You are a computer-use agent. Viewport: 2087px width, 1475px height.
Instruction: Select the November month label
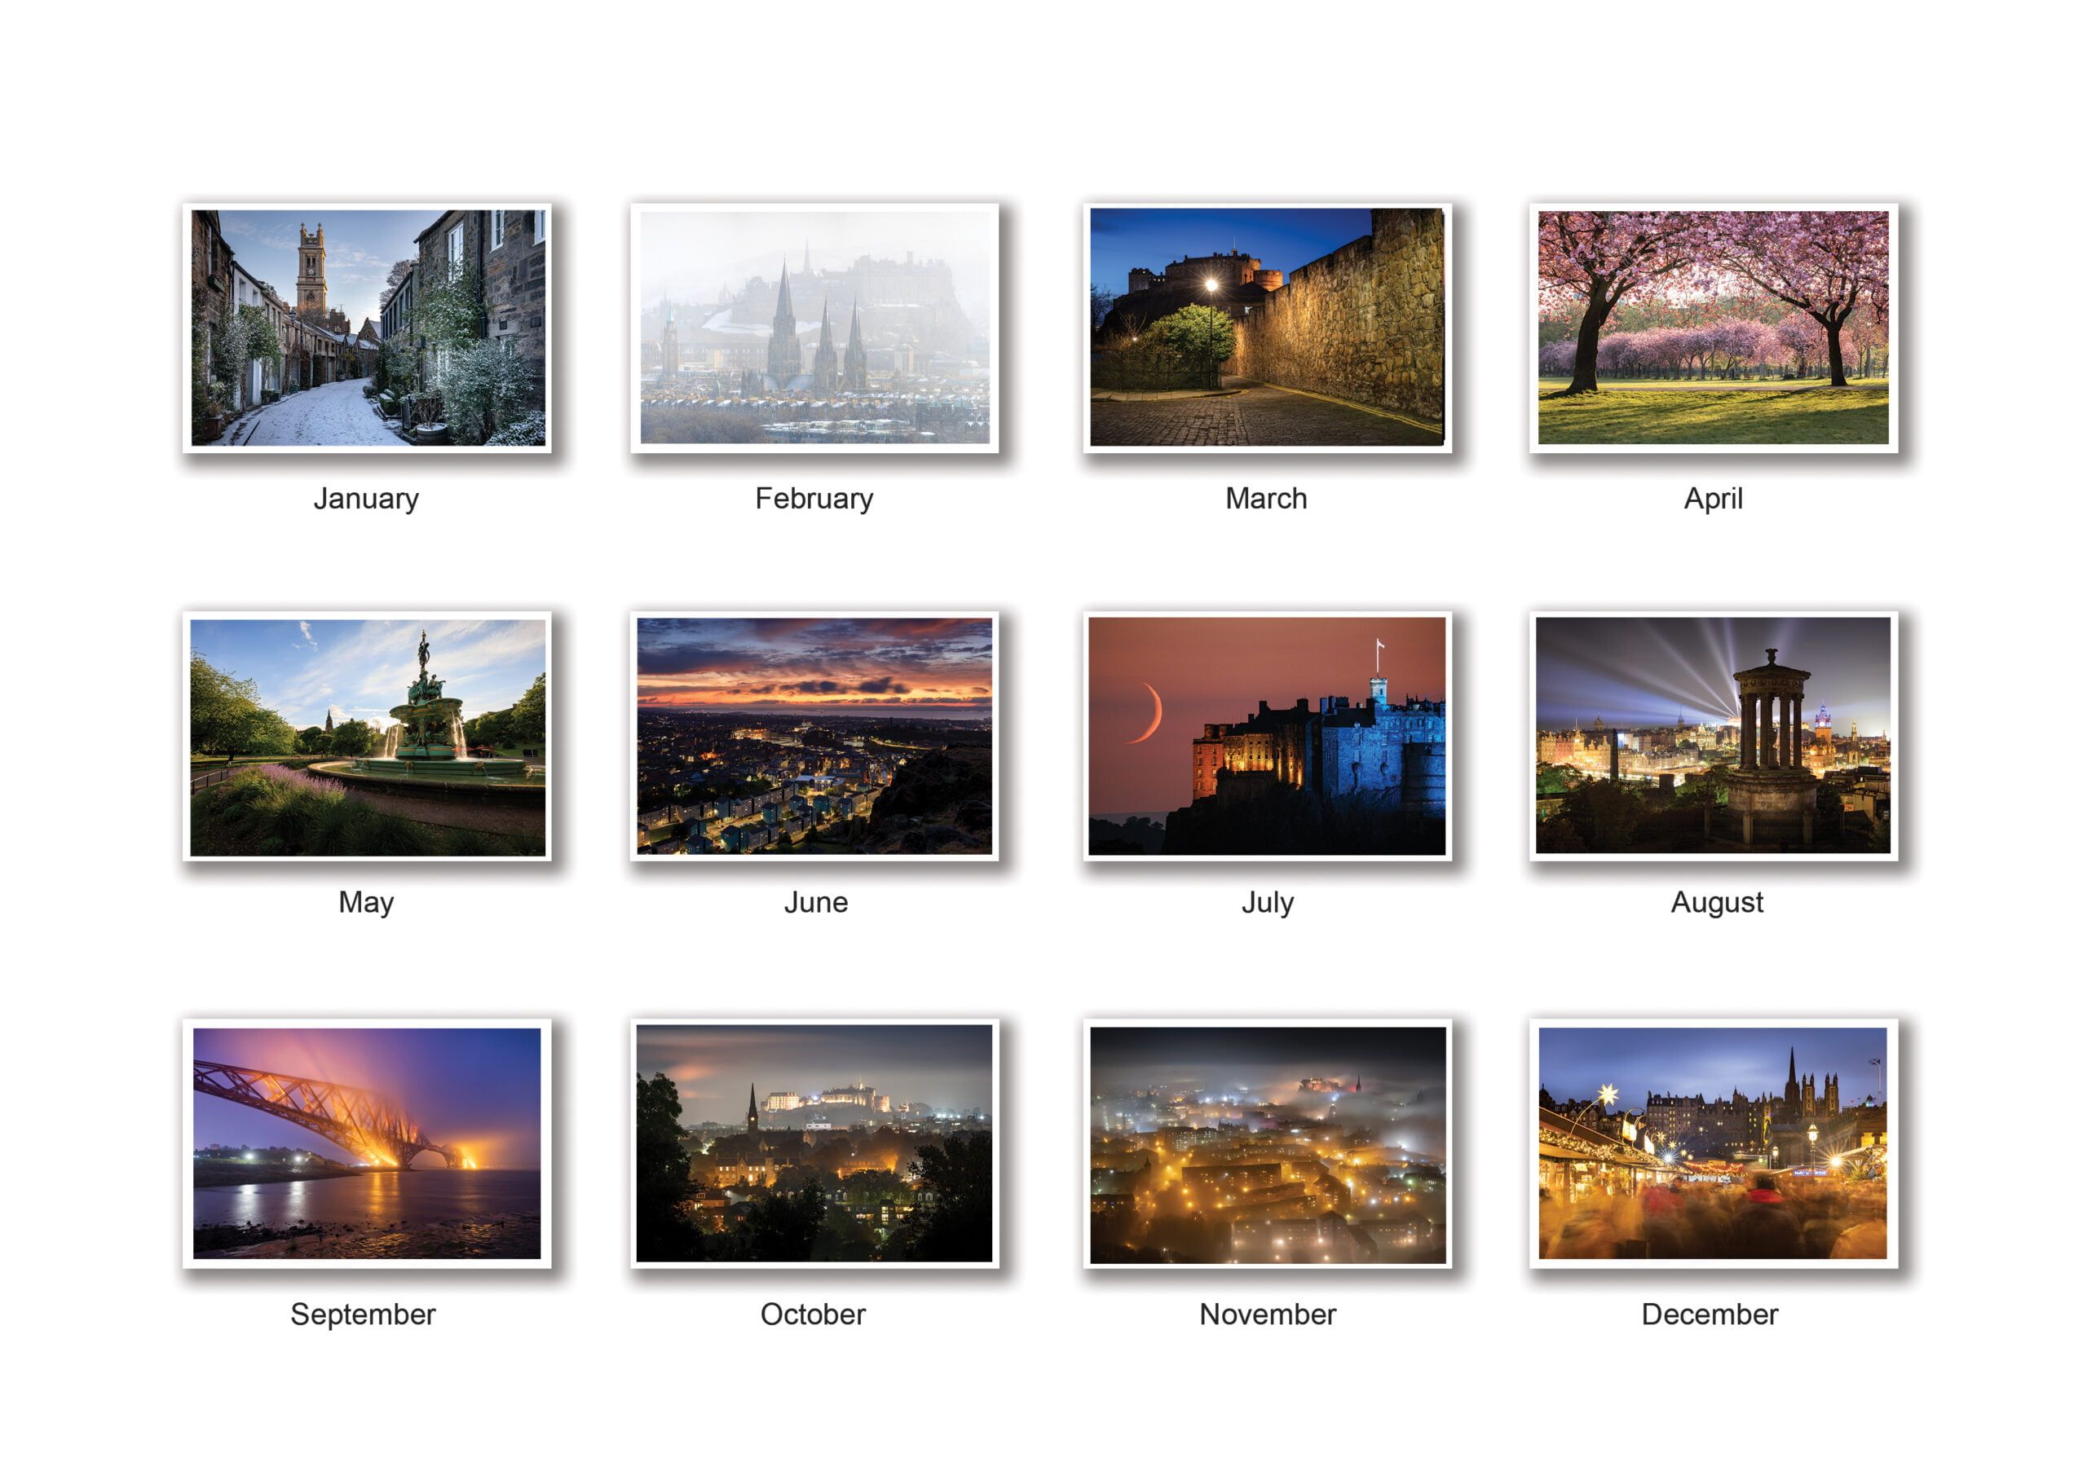1267,1314
